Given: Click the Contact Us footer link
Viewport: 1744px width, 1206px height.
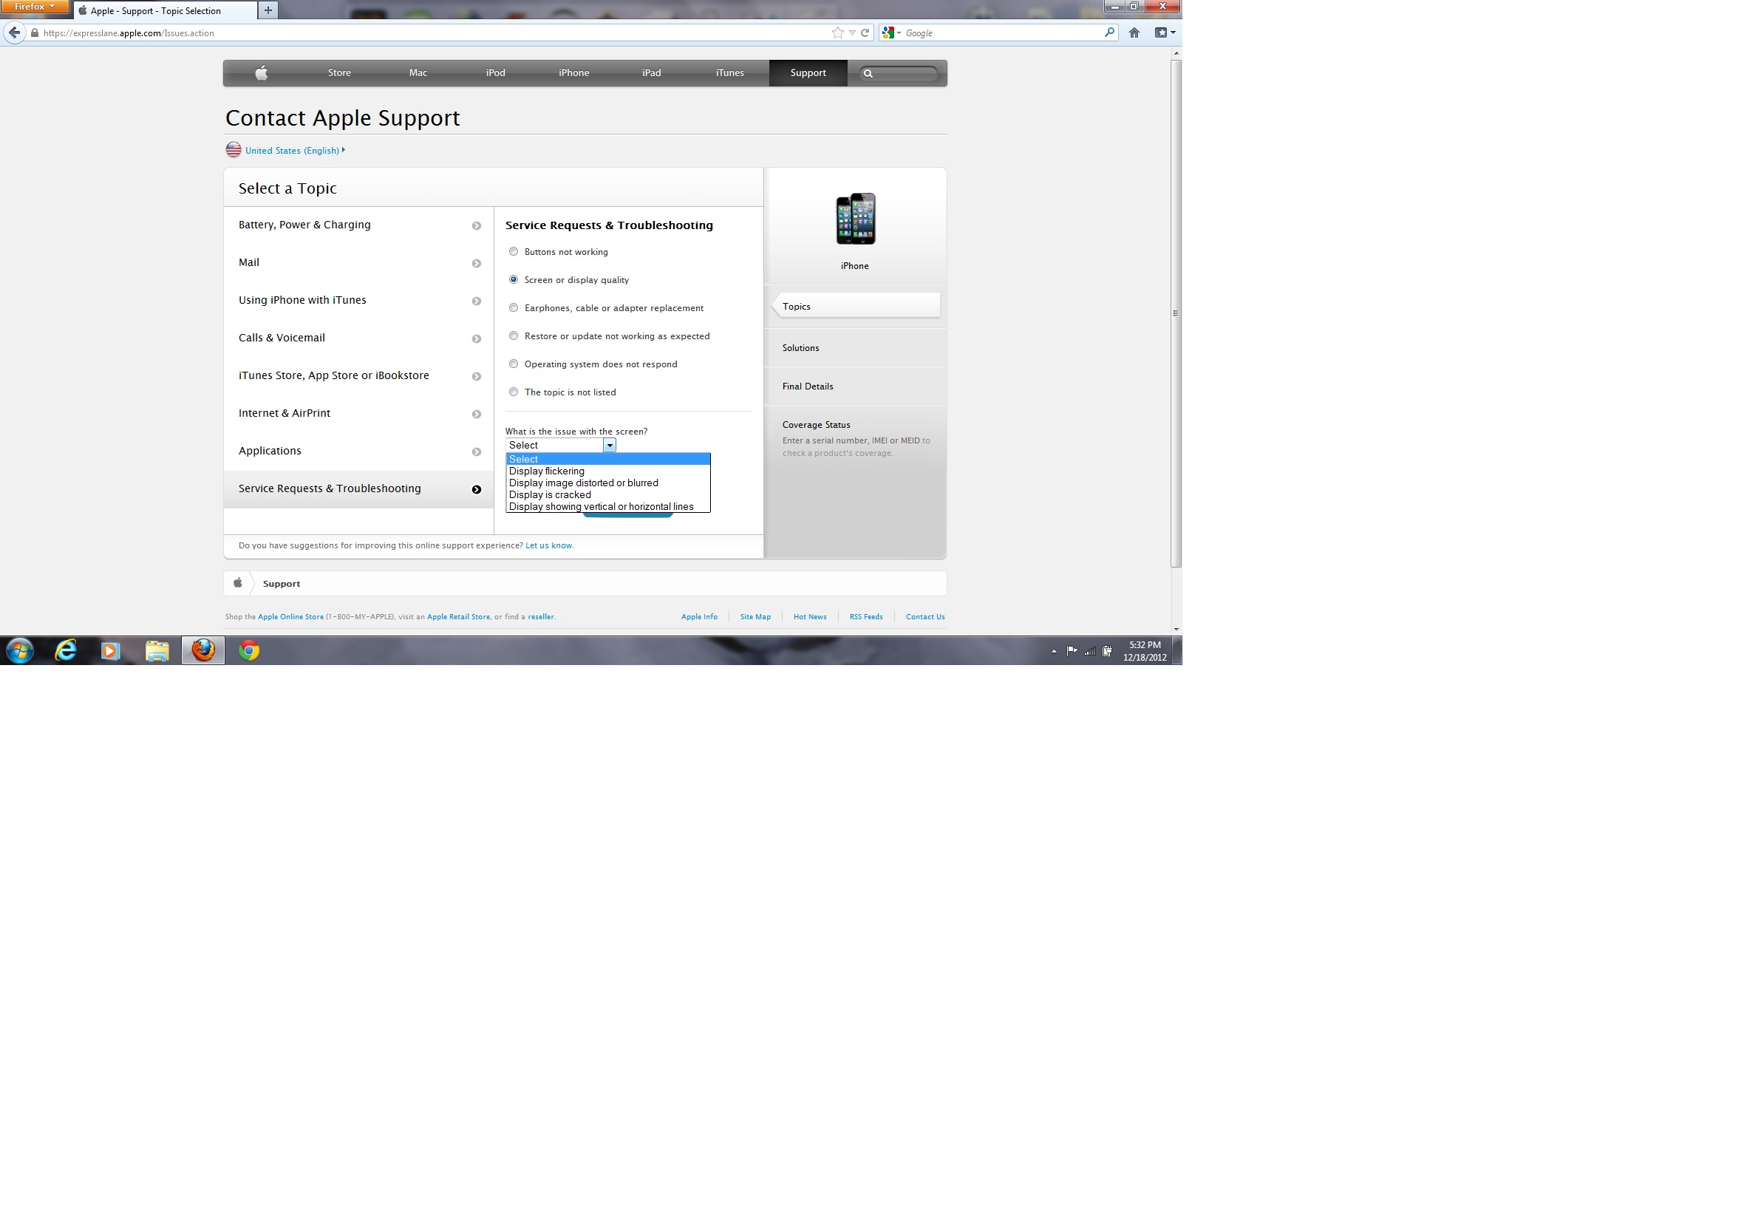Looking at the screenshot, I should click(x=925, y=616).
